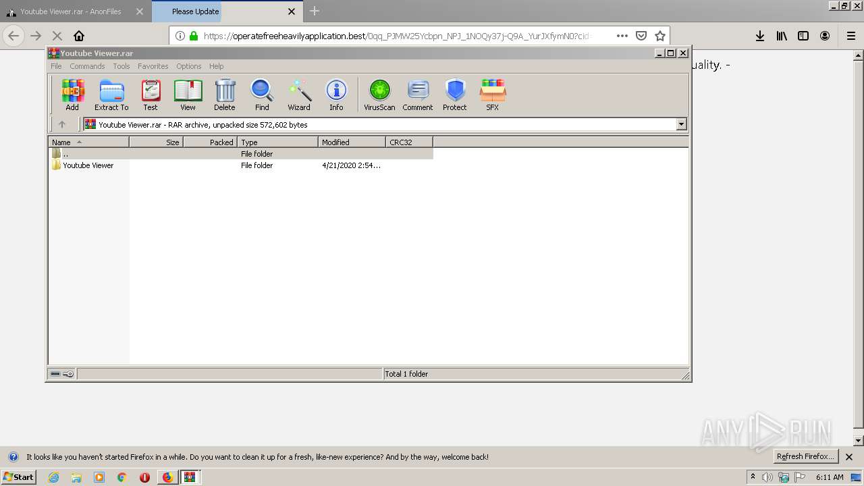Run the Test archive tool
The width and height of the screenshot is (864, 486).
(151, 94)
